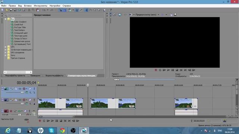
Task: Copy snapshot to clipboard in preview
Action: tap(171, 15)
